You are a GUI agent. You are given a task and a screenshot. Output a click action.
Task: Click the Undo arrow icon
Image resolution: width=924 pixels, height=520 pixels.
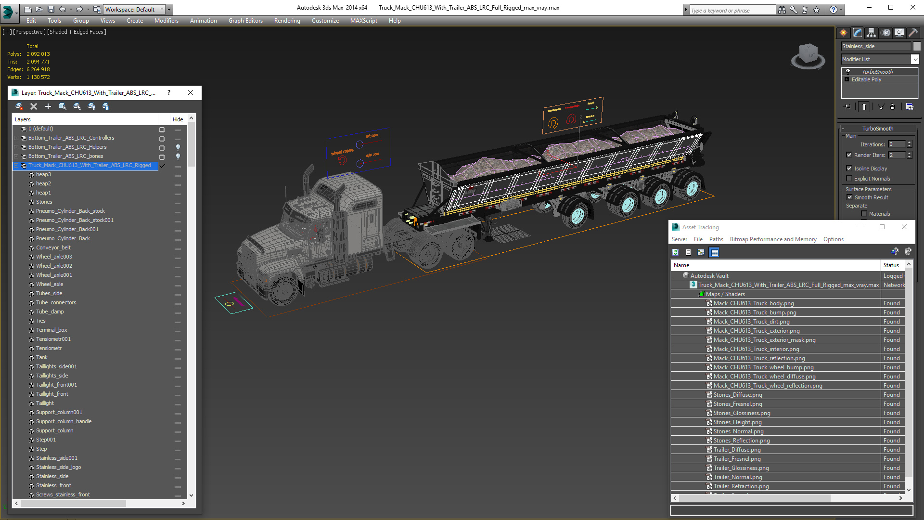click(62, 9)
